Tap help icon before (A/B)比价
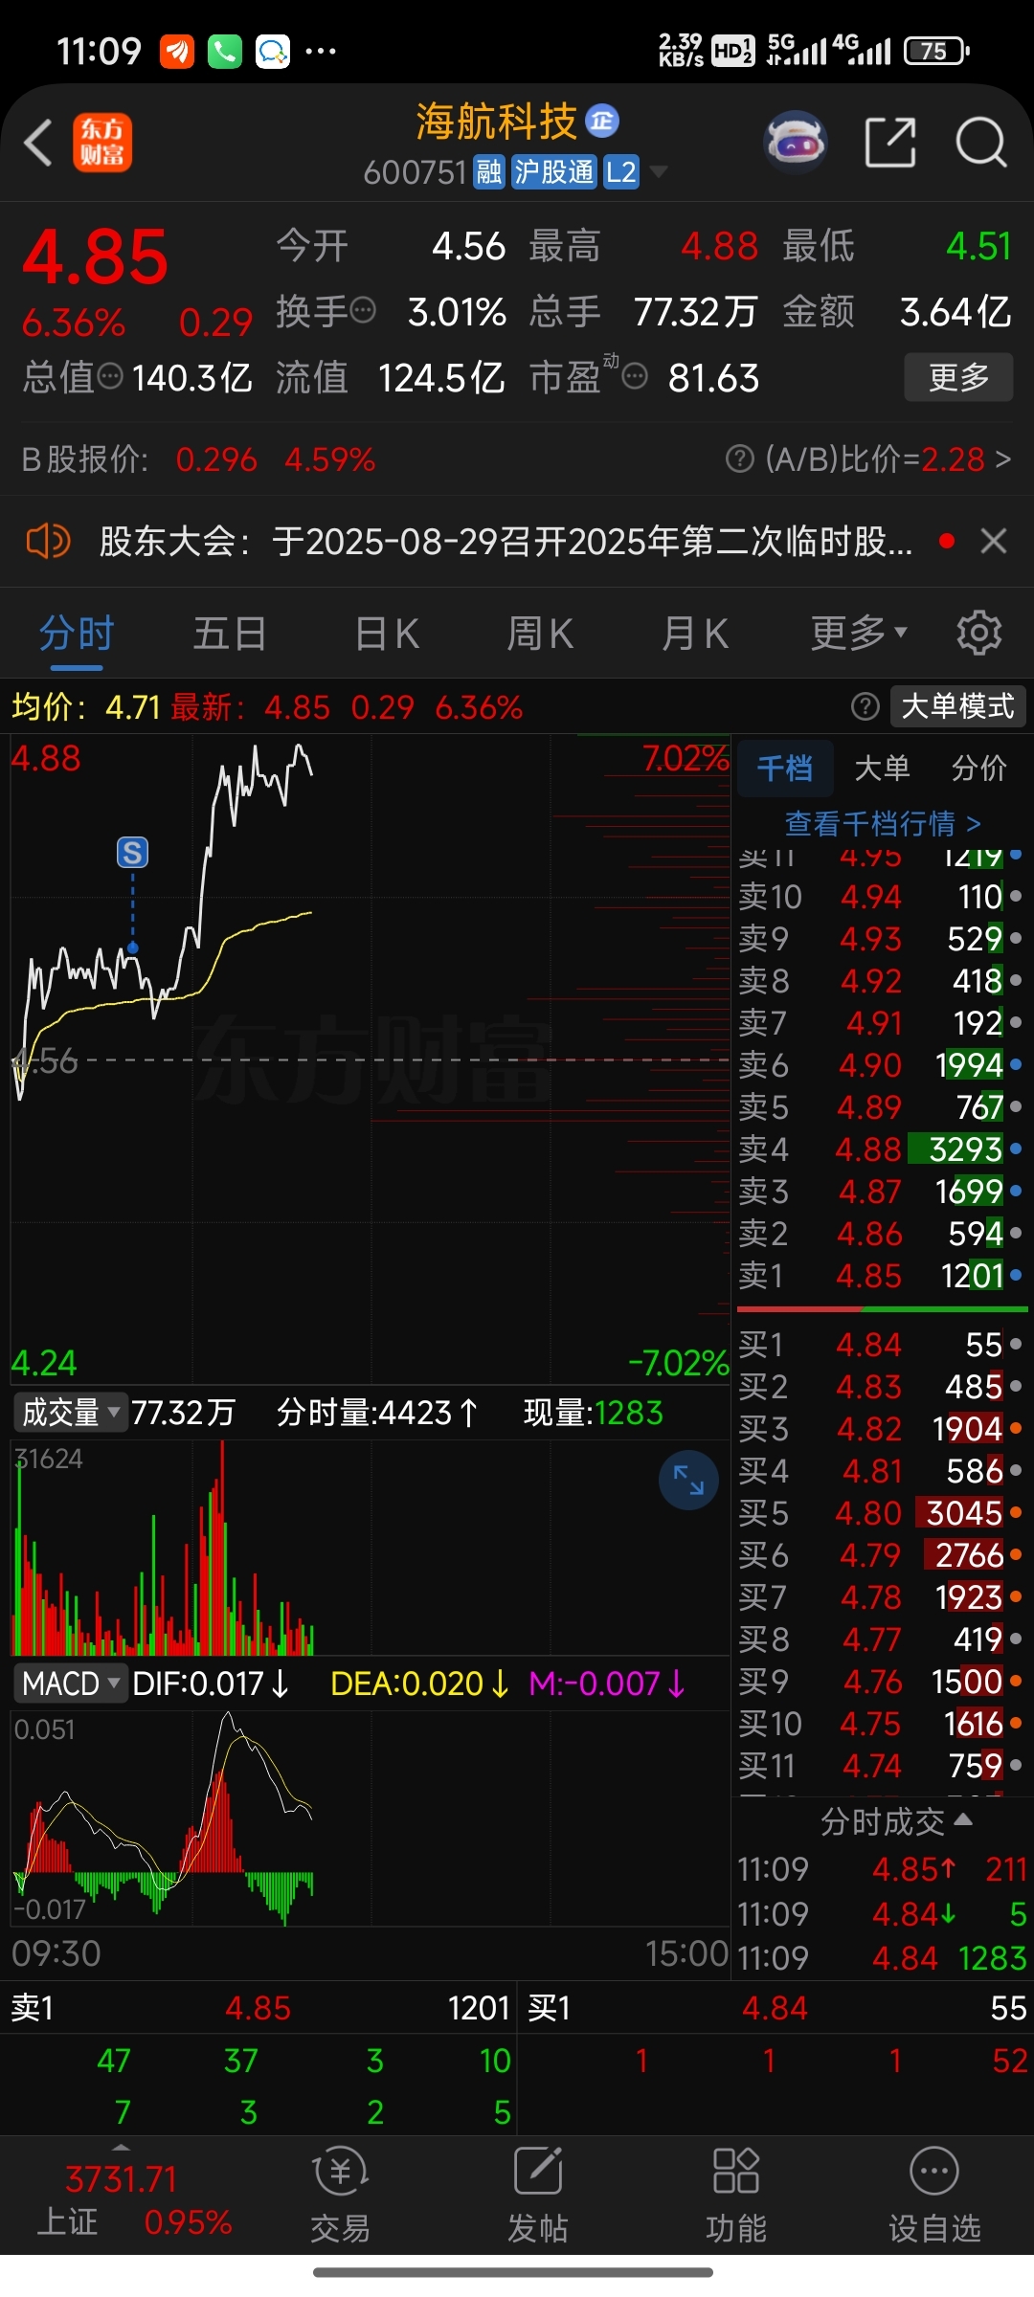The height and width of the screenshot is (2297, 1034). [x=740, y=459]
